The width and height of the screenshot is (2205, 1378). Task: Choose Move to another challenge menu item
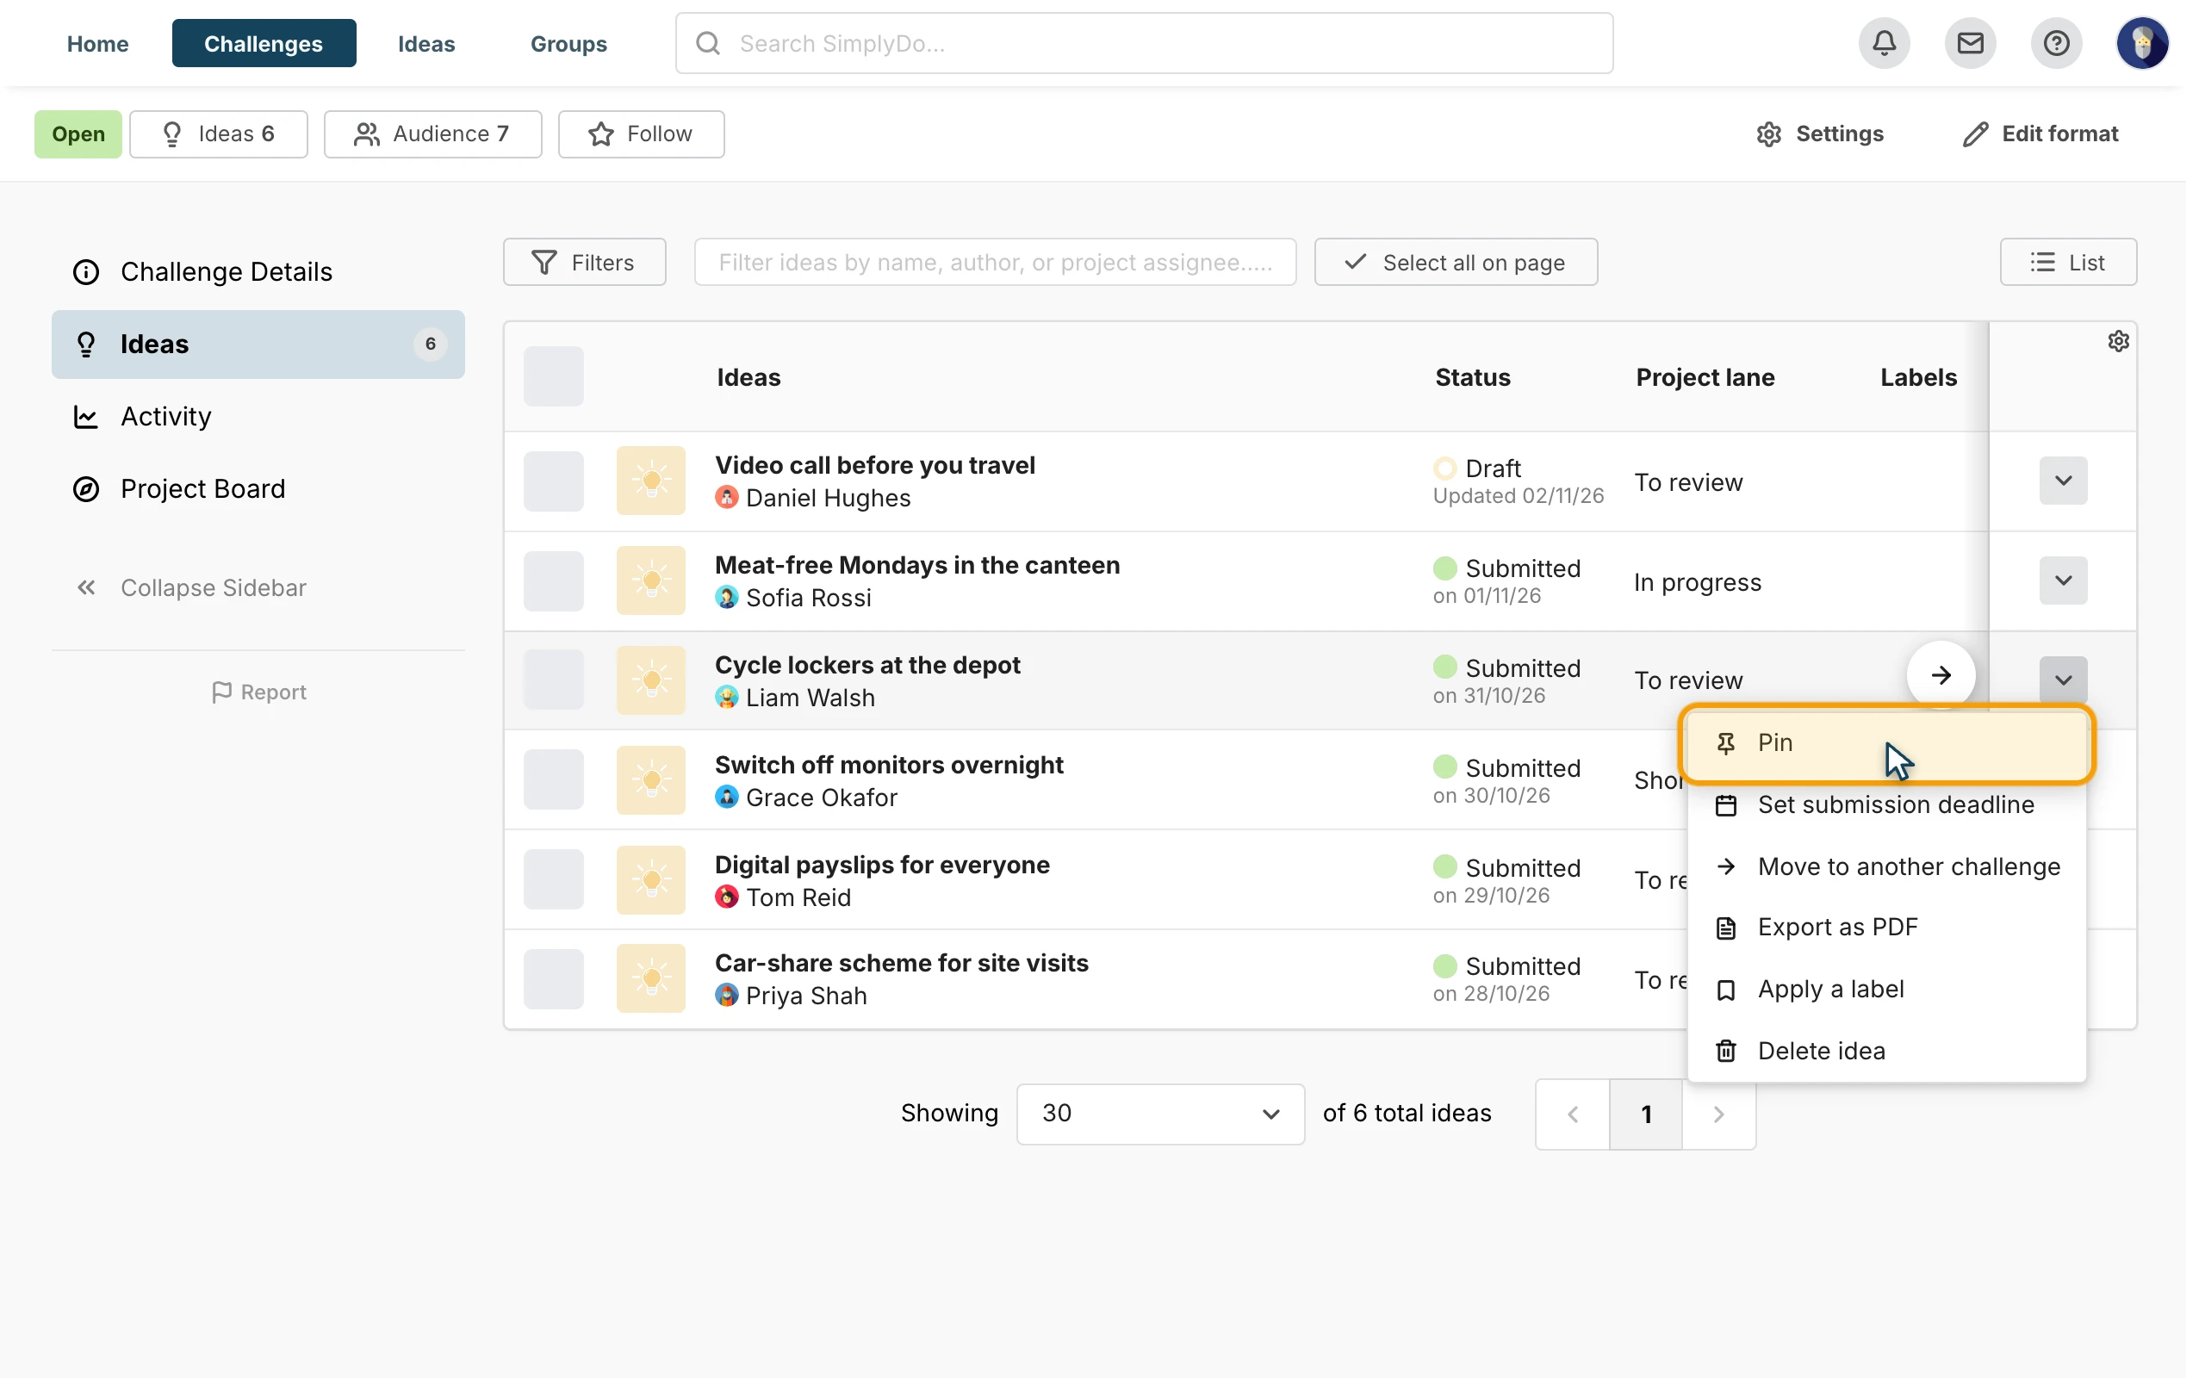pyautogui.click(x=1886, y=866)
